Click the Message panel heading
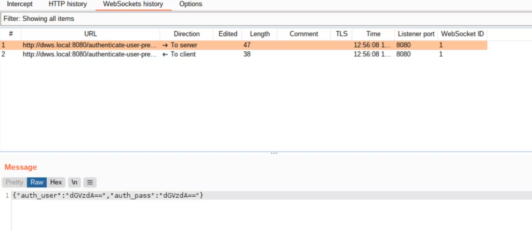 pos(21,167)
